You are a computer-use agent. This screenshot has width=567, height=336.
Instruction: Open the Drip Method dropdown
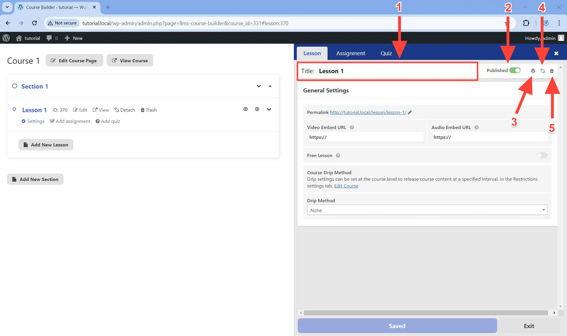(x=427, y=210)
